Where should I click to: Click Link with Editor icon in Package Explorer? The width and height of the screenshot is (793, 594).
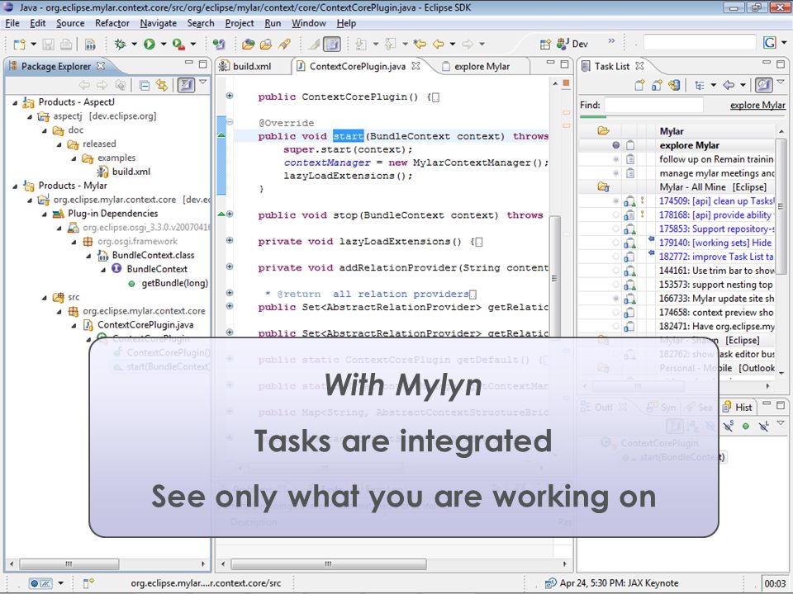pyautogui.click(x=162, y=85)
